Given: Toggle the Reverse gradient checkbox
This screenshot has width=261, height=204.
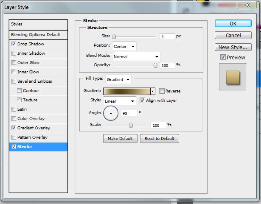Looking at the screenshot, I should pos(162,91).
